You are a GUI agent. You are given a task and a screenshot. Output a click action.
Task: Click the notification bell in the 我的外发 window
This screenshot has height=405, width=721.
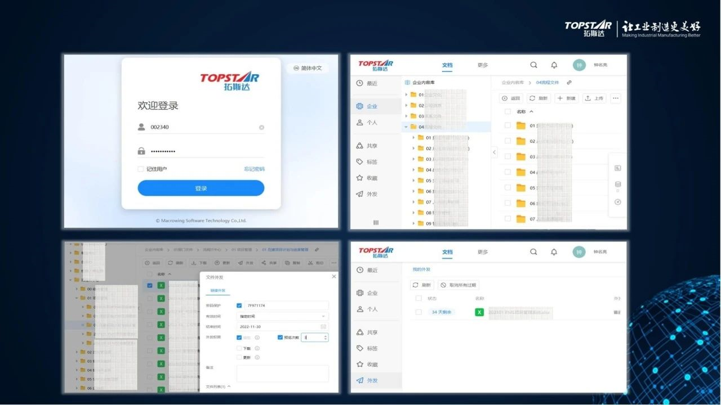tap(554, 252)
